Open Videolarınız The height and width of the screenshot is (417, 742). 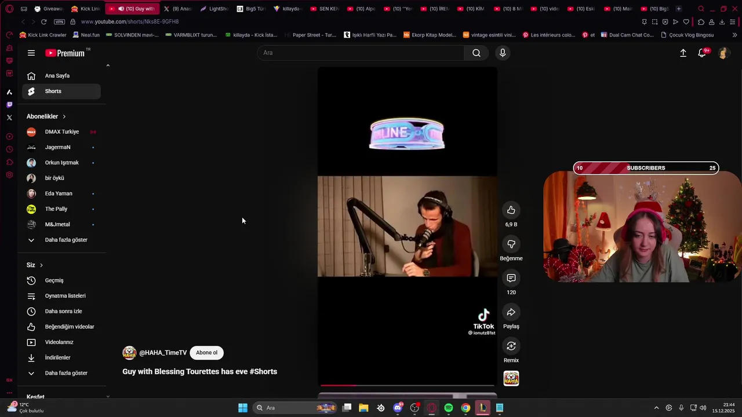pos(61,342)
